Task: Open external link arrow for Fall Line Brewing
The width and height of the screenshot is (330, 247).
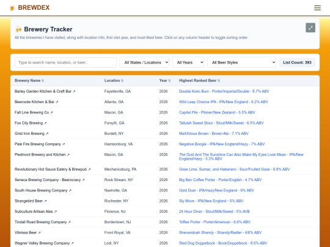Action: [x=51, y=113]
